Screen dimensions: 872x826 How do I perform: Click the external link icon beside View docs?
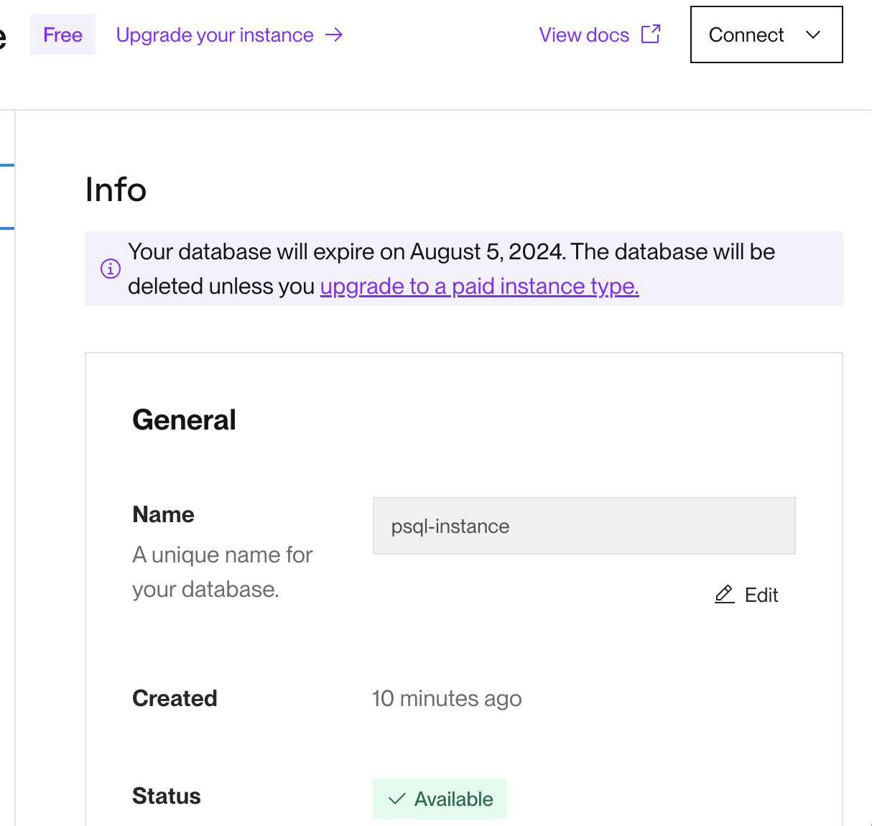(x=651, y=34)
